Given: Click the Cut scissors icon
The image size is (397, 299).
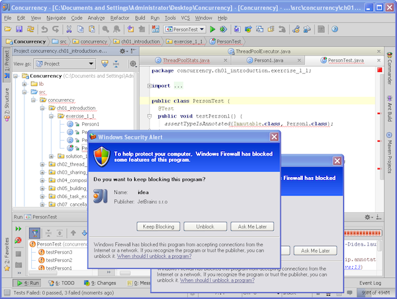Looking at the screenshot, I should [x=69, y=29].
